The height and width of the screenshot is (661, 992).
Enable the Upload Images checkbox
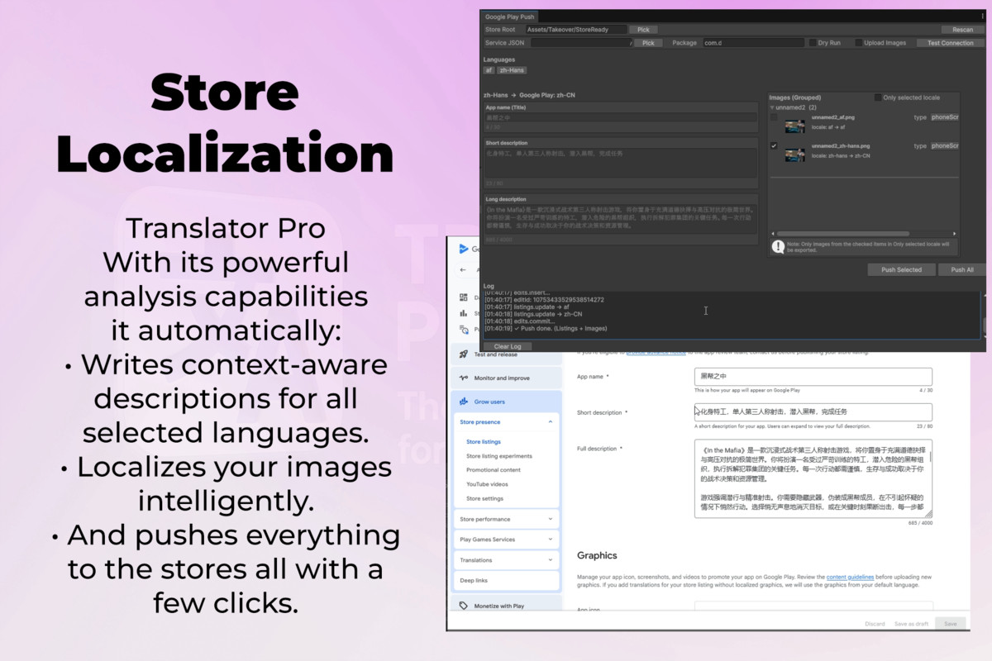(858, 43)
